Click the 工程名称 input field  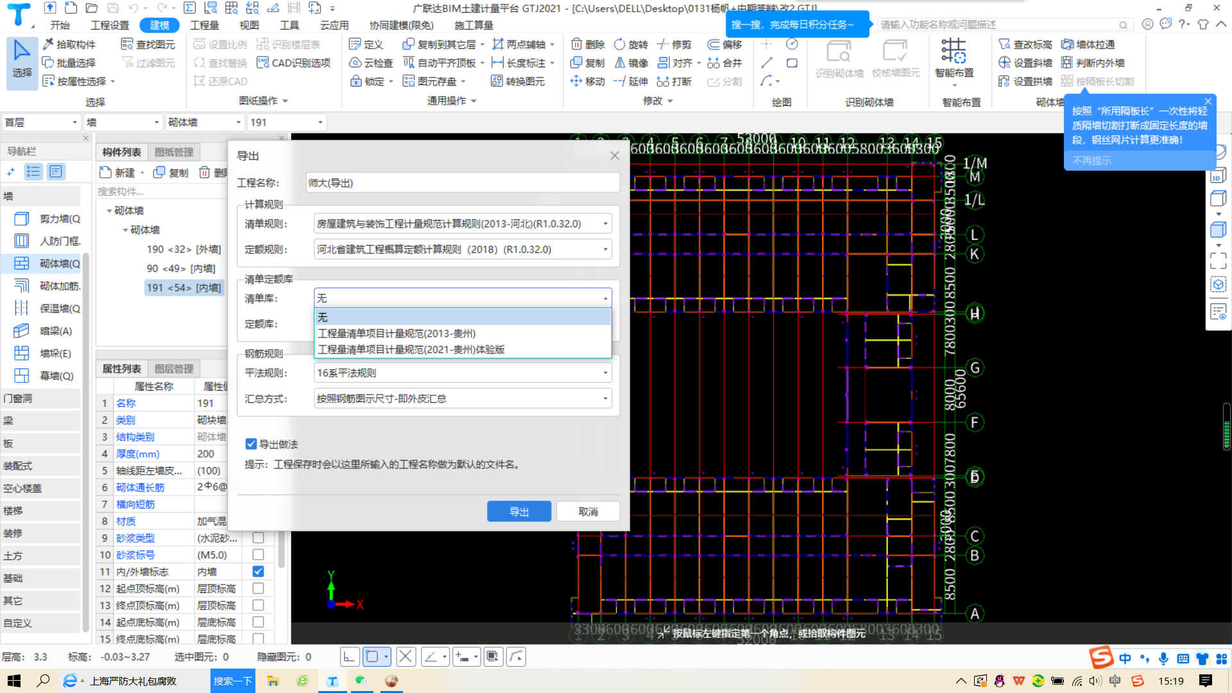tap(463, 183)
